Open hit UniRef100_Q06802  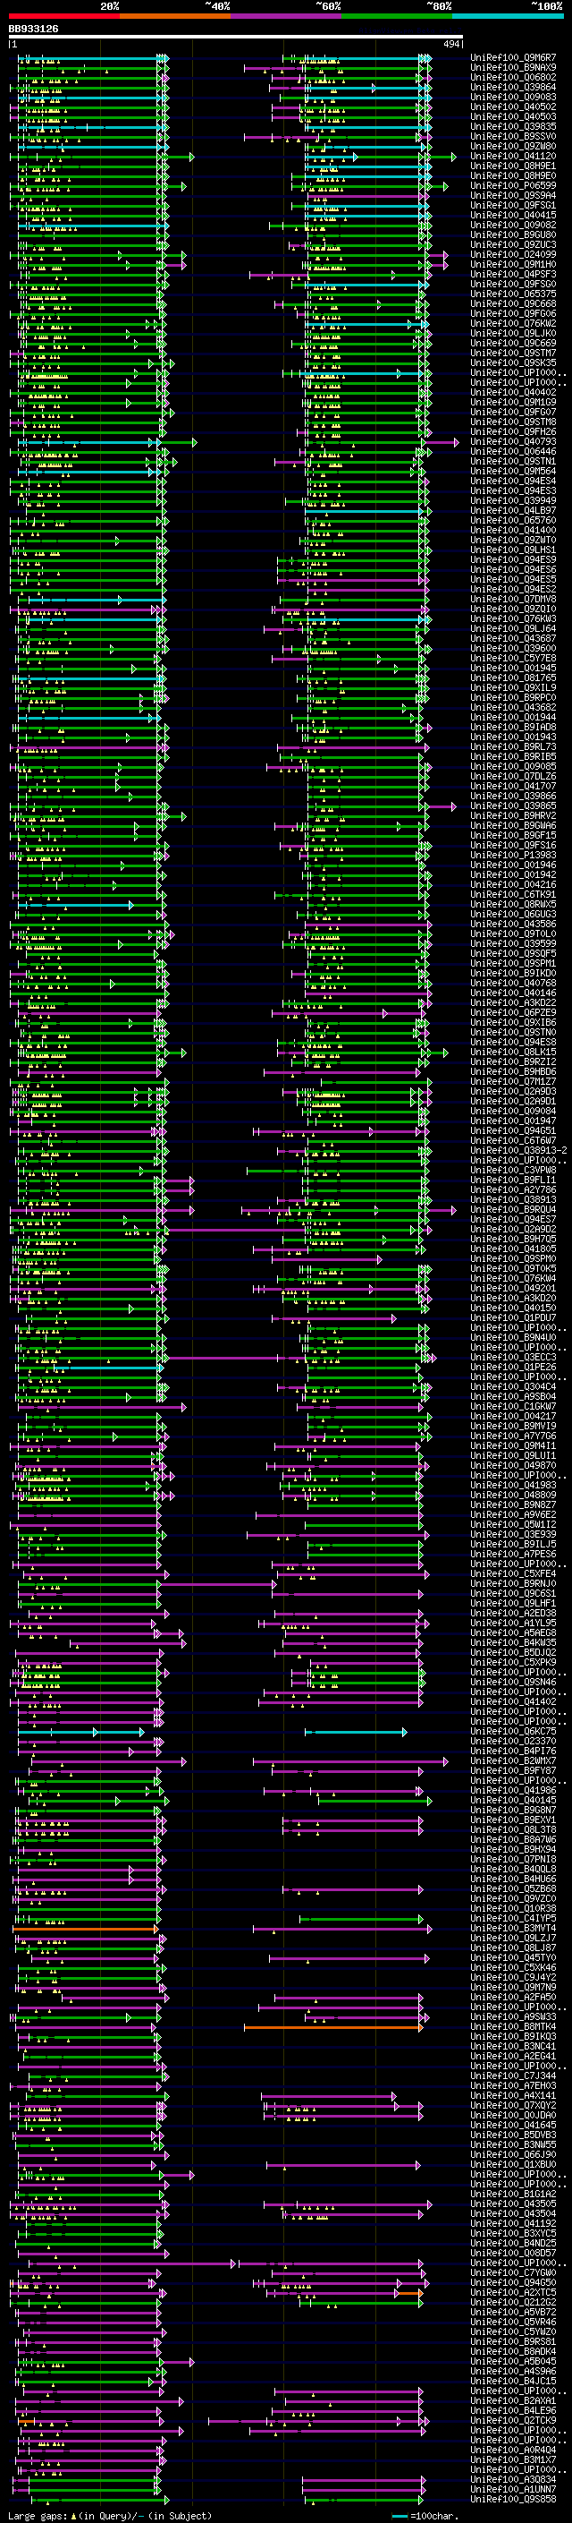coord(513,77)
